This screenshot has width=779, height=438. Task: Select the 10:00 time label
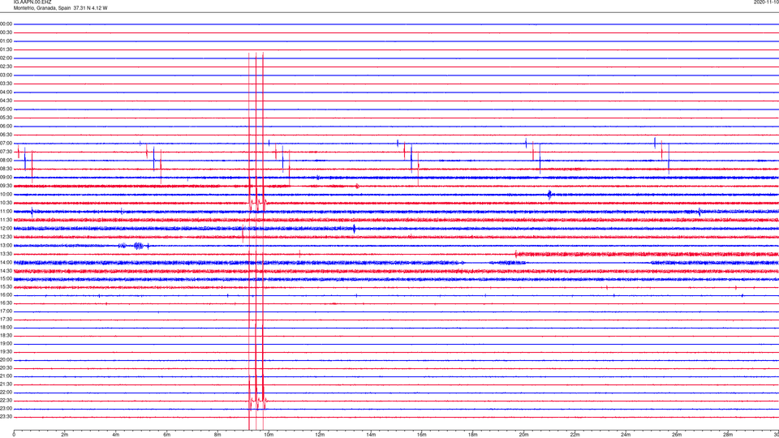click(x=6, y=194)
